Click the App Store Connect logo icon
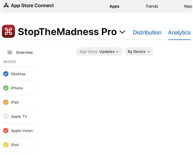193x155 pixels. pos(6,6)
